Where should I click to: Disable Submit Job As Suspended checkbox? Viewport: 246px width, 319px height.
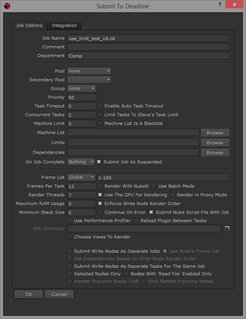pyautogui.click(x=99, y=162)
